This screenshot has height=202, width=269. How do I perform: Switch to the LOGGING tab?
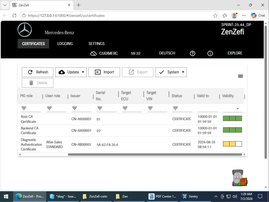[65, 44]
